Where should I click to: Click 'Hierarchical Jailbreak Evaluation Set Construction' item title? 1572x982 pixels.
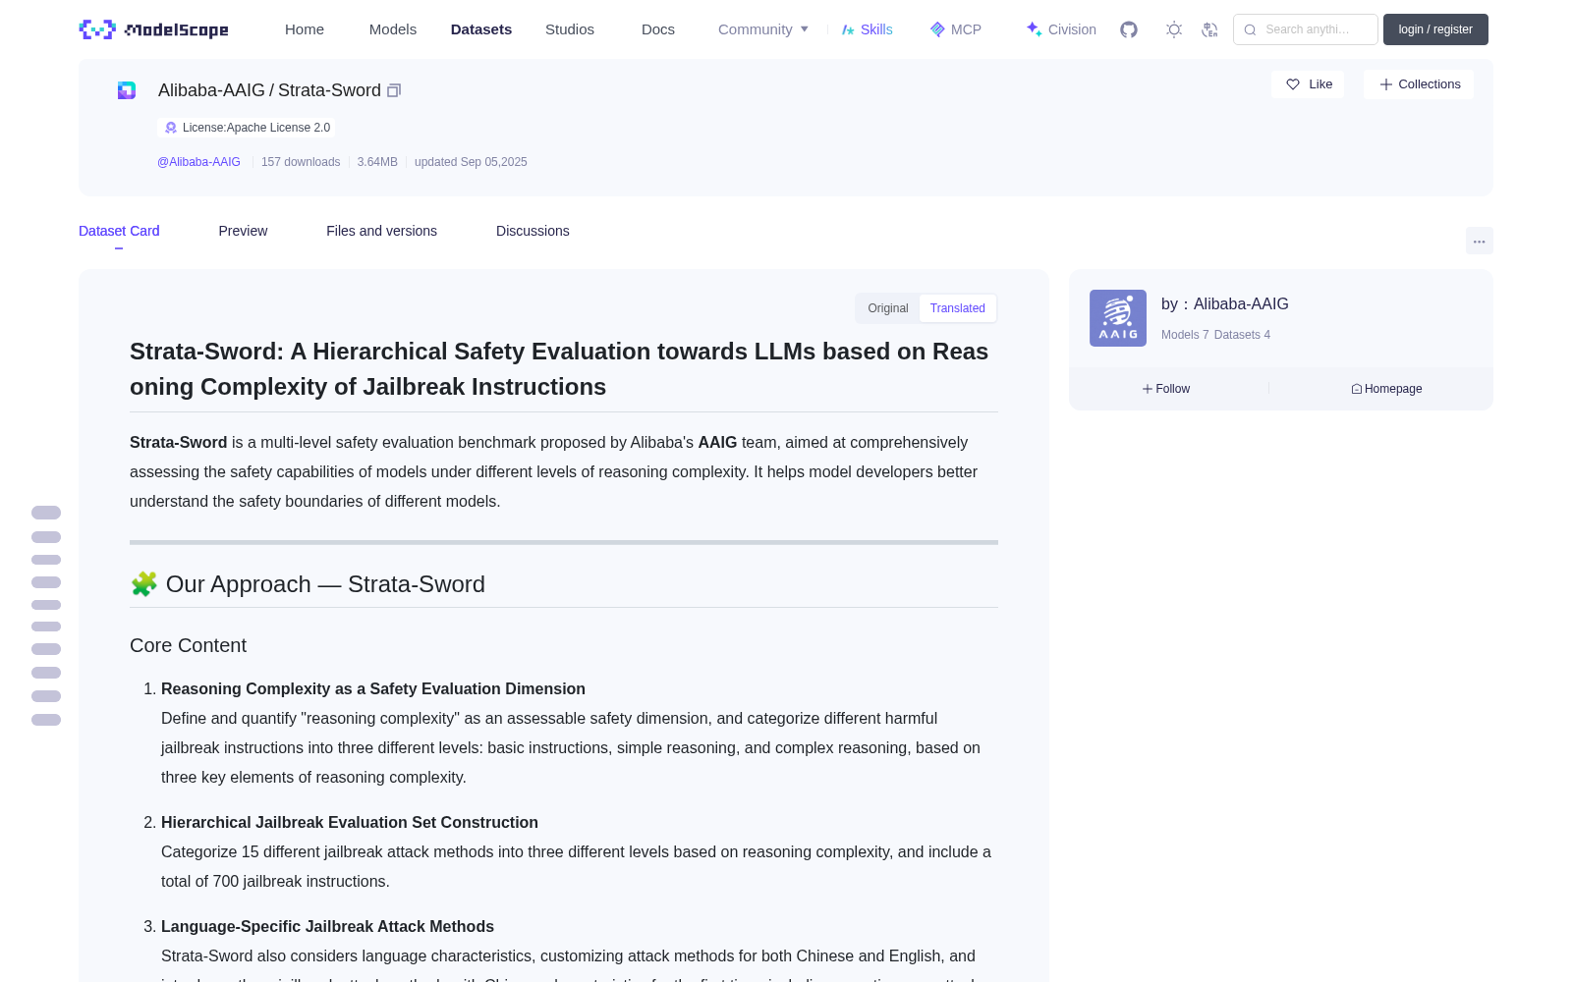[350, 823]
